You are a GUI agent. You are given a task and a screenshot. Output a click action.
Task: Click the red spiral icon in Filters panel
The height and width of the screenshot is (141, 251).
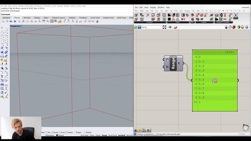187,15
